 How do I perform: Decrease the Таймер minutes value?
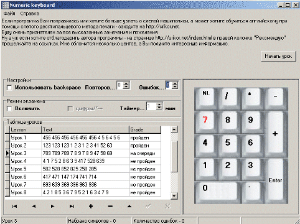click(x=159, y=108)
